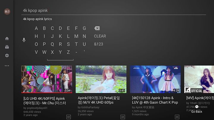Select letter T on keyboard
This screenshot has height=120, width=214.
[76, 44]
